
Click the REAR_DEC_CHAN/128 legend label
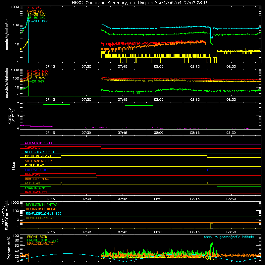pos(44,213)
